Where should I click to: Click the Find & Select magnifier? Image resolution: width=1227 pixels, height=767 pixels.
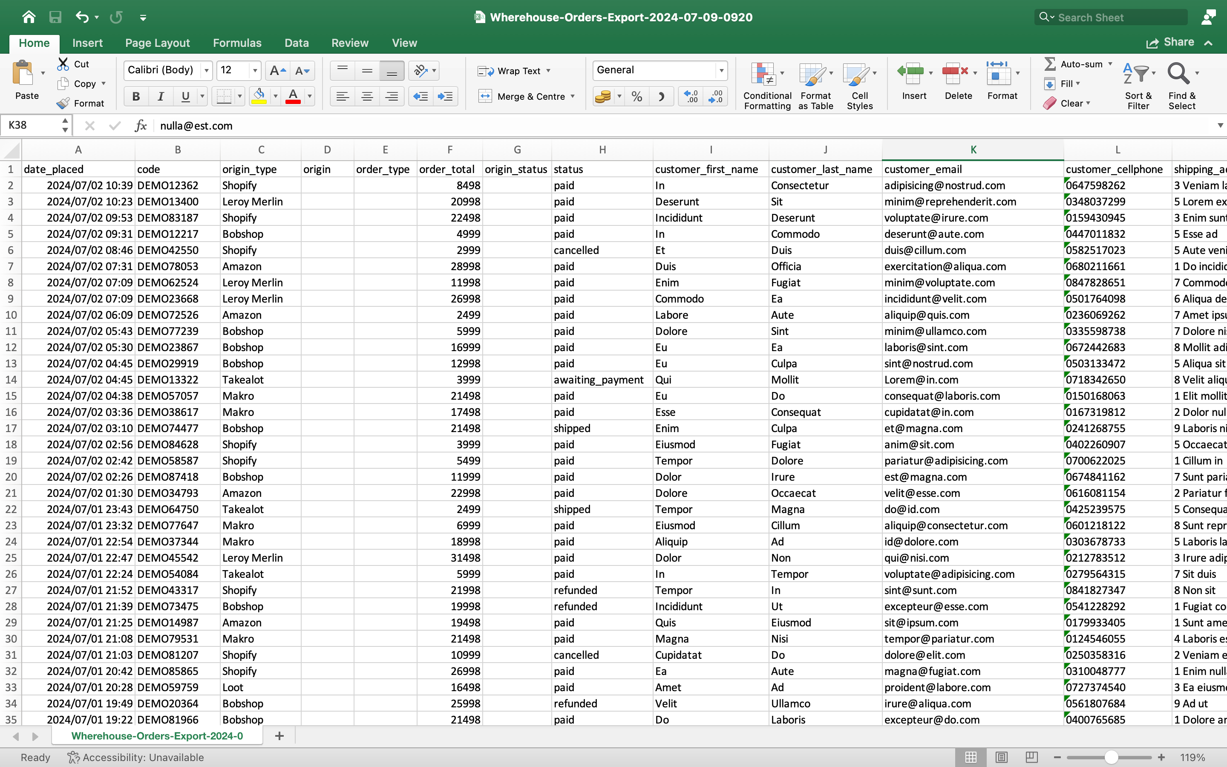(x=1178, y=74)
